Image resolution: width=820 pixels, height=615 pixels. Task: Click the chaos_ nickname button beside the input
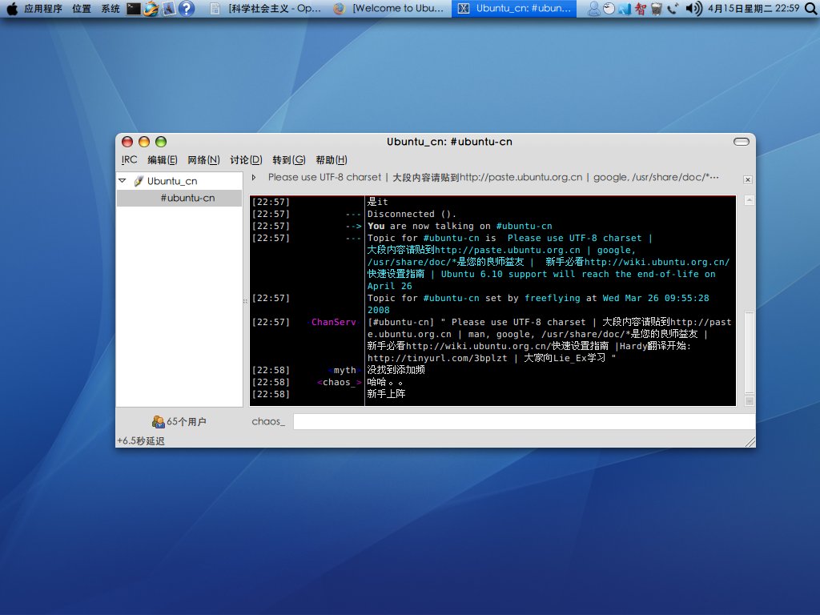click(268, 421)
